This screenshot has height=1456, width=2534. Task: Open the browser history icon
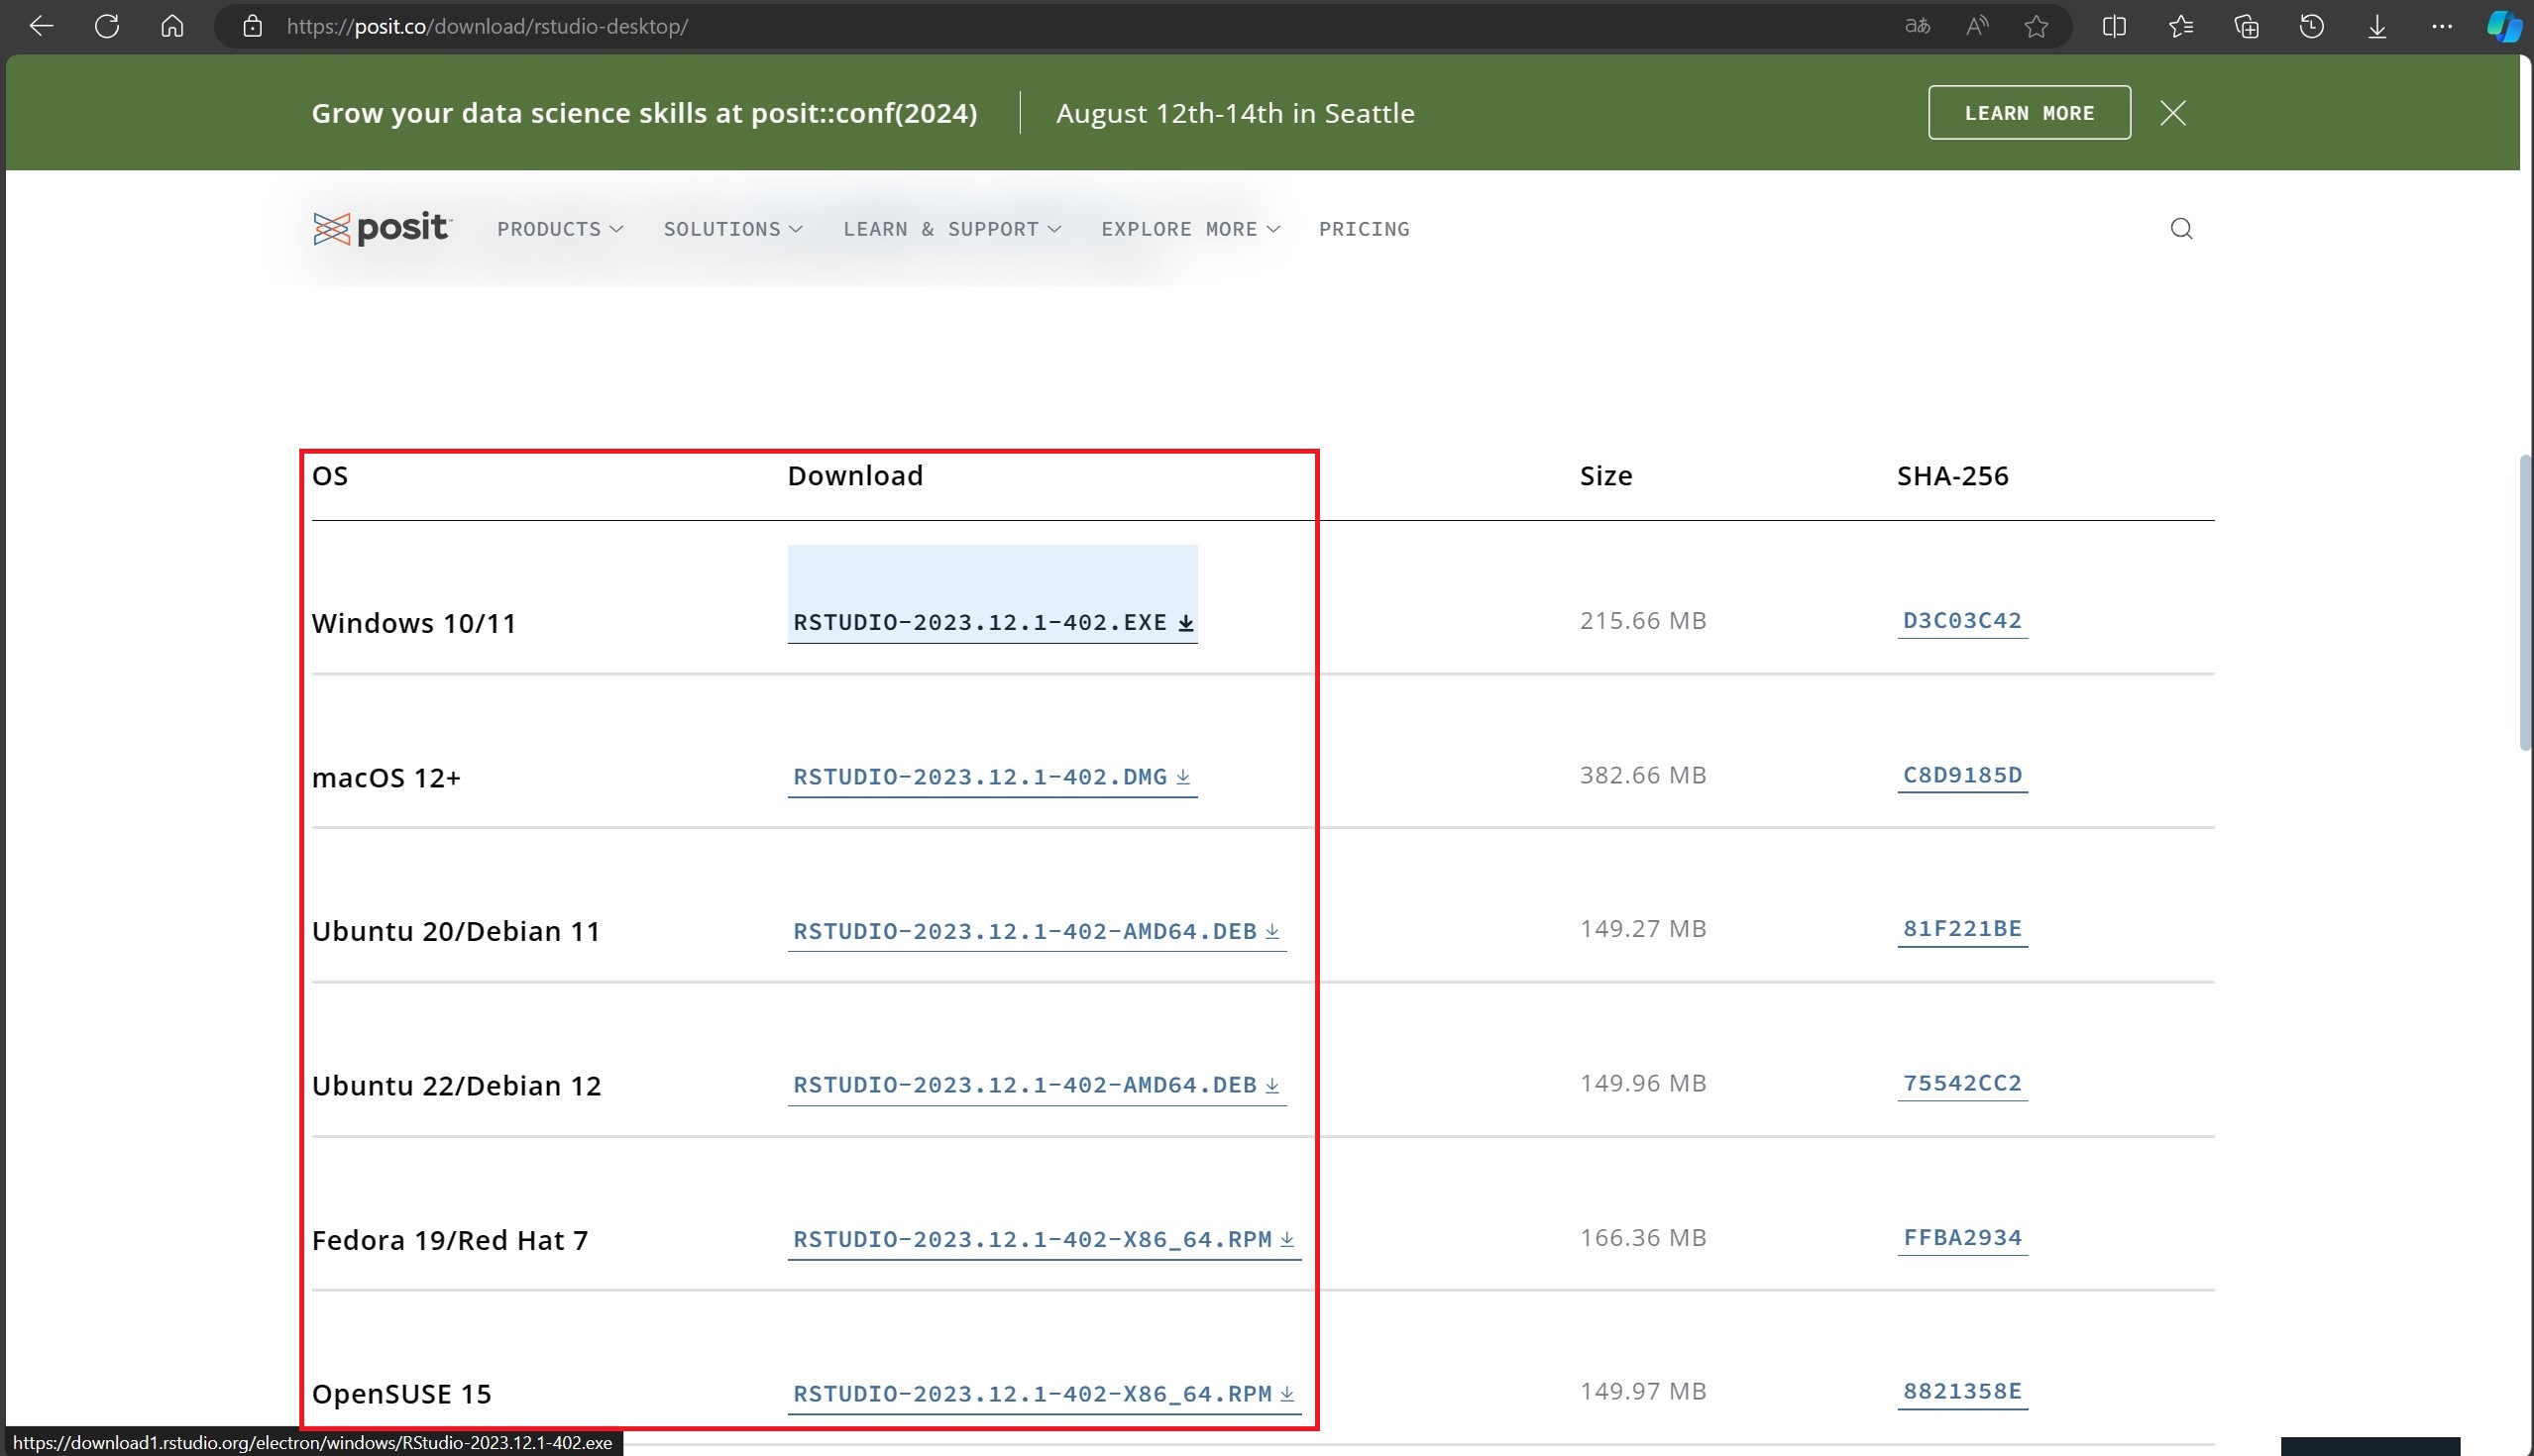click(x=2311, y=26)
